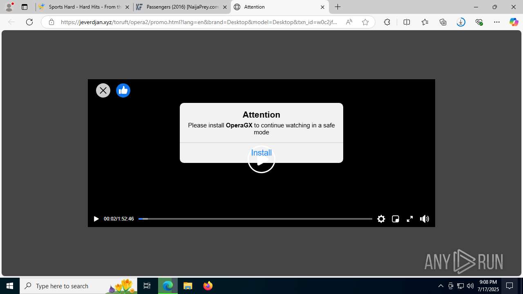Open the tab actions menu icon
Screen dimensions: 523x294
[x=25, y=7]
